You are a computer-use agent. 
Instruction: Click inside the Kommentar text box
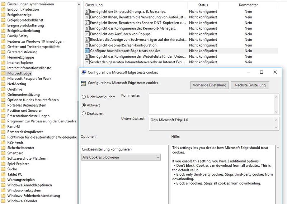click(212, 104)
